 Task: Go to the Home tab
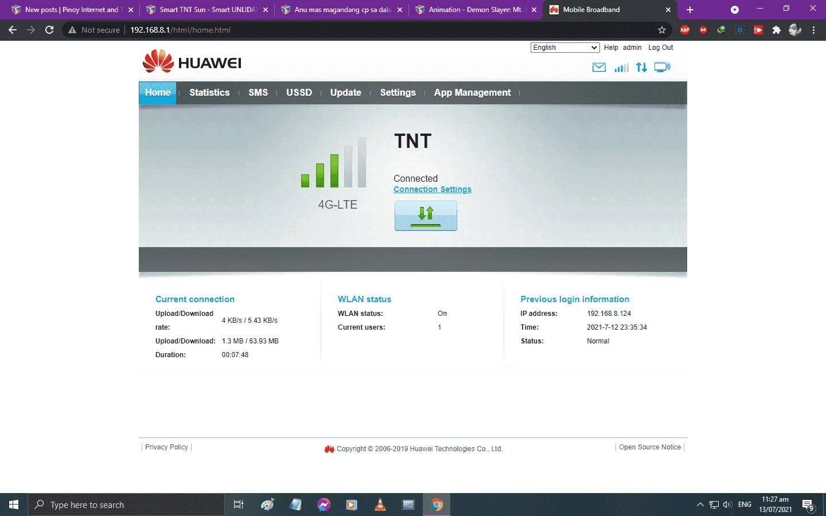pyautogui.click(x=158, y=92)
